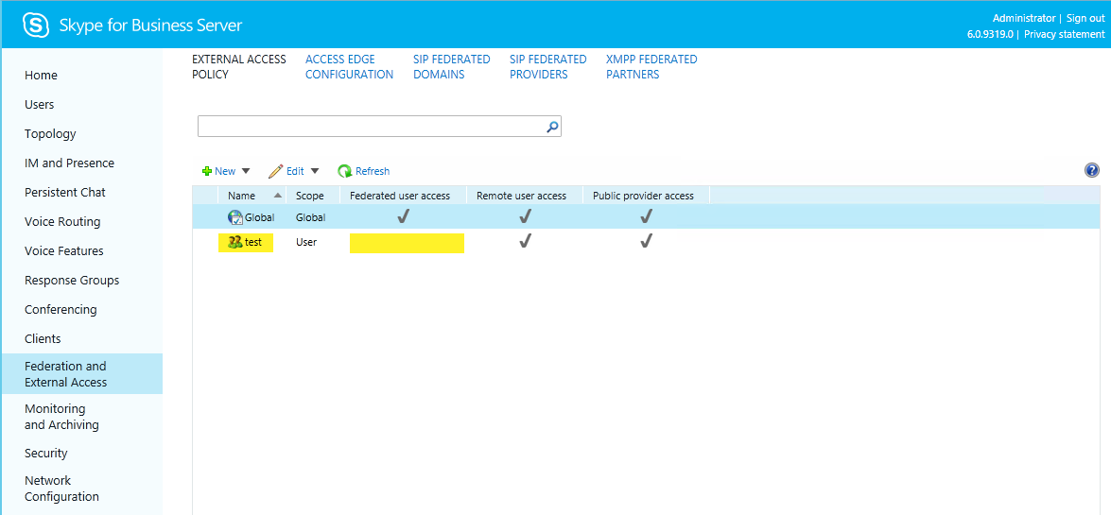Viewport: 1111px width, 515px height.
Task: Open Security section in sidebar
Action: pyautogui.click(x=46, y=454)
